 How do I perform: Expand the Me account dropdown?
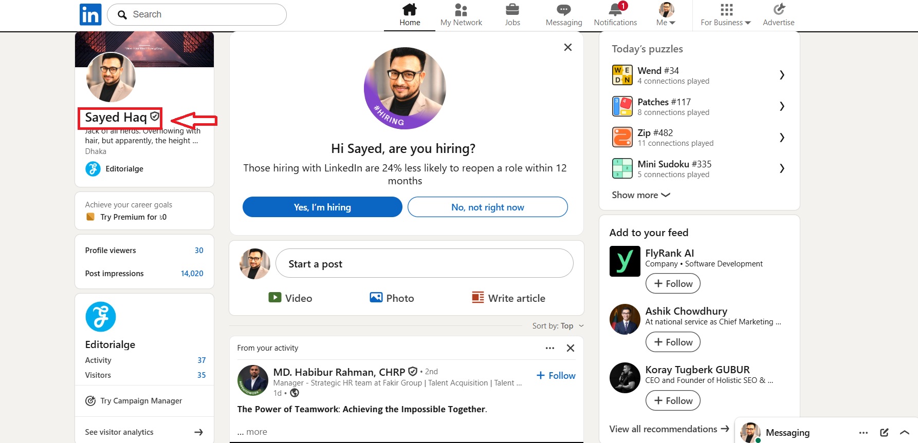coord(666,14)
